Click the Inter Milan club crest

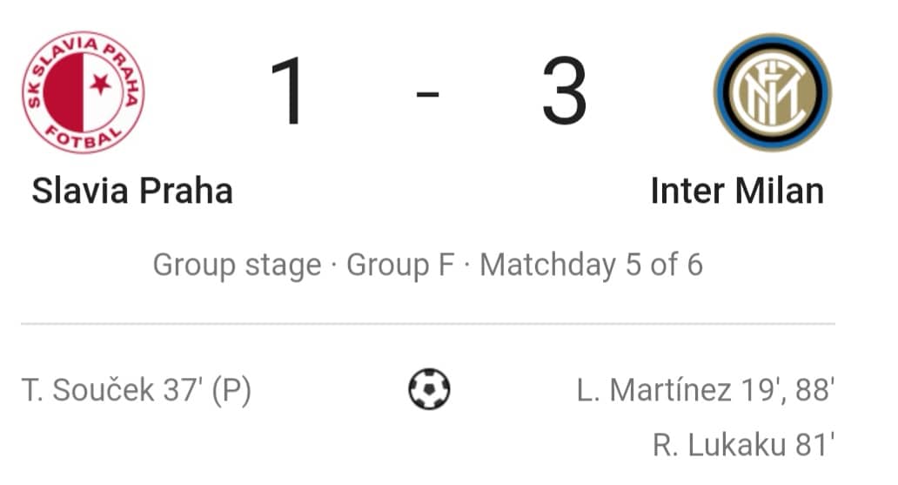[x=773, y=92]
